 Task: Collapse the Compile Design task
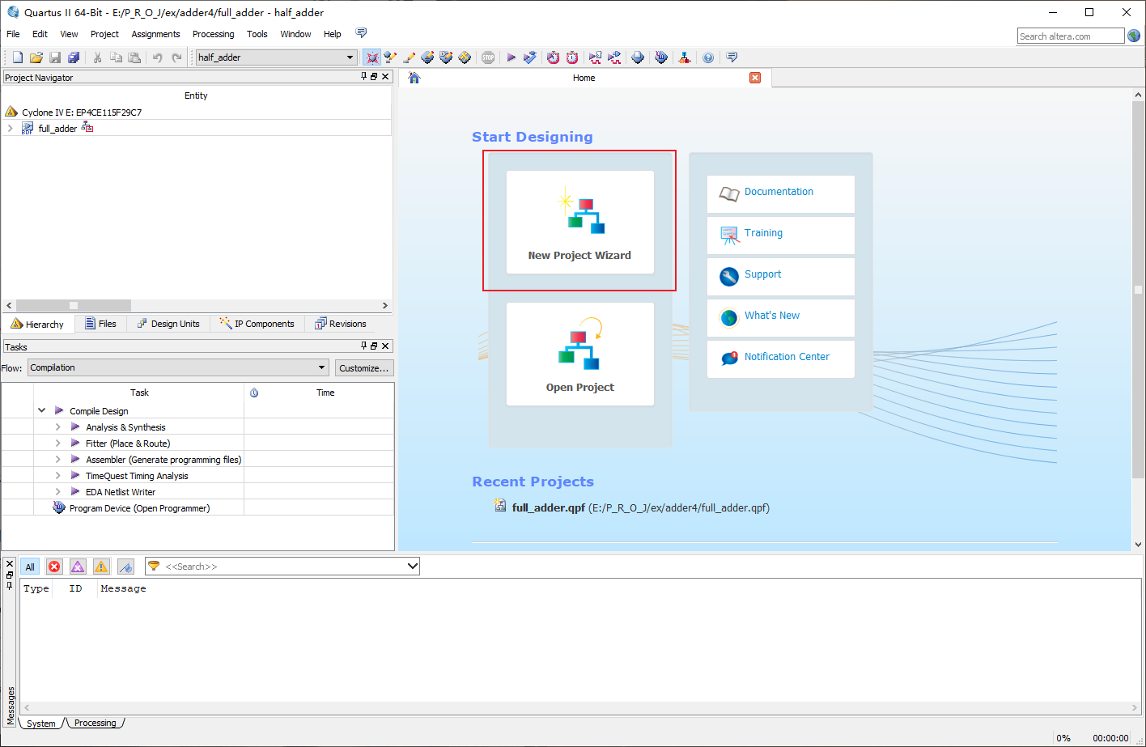tap(41, 410)
